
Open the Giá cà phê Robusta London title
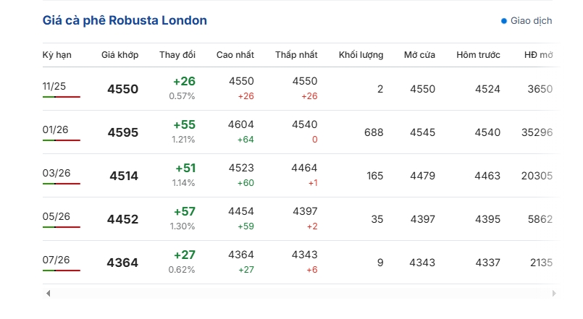(125, 20)
